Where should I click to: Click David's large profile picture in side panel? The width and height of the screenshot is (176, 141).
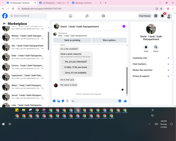pos(151,29)
